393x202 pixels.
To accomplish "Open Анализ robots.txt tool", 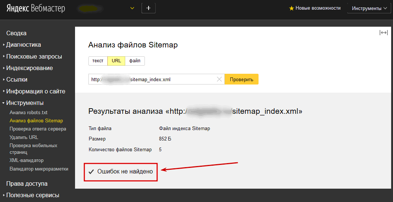I will [29, 112].
